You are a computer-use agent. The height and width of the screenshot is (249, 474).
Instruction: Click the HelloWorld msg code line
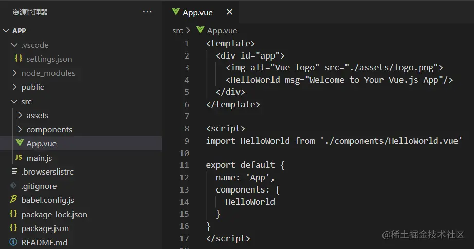coord(339,80)
